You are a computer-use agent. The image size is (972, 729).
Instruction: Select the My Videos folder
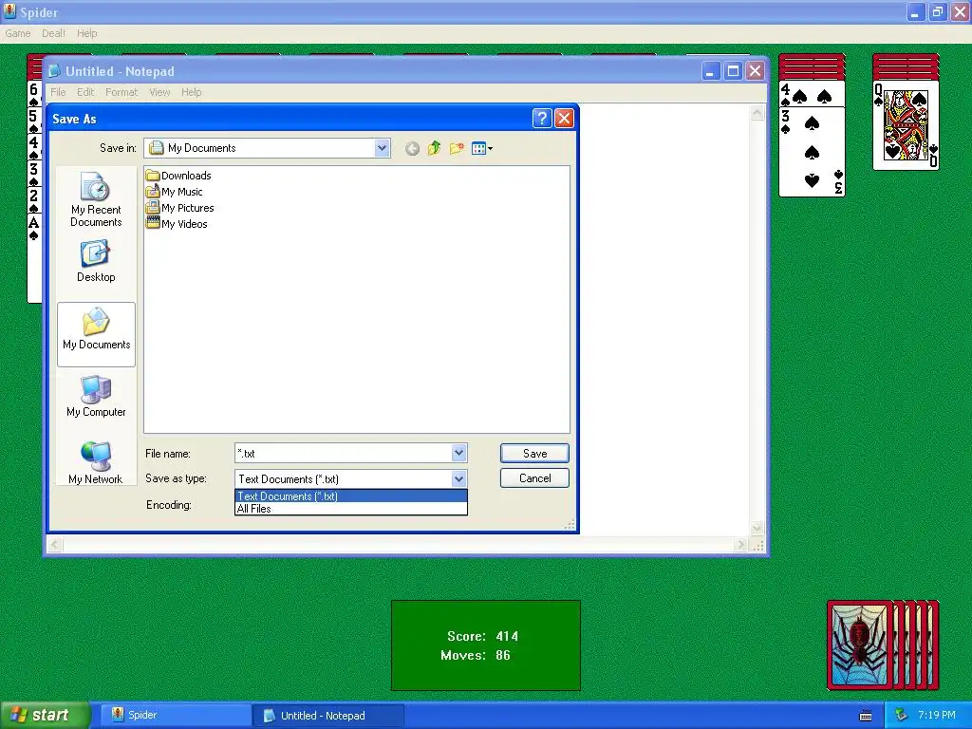tap(177, 224)
